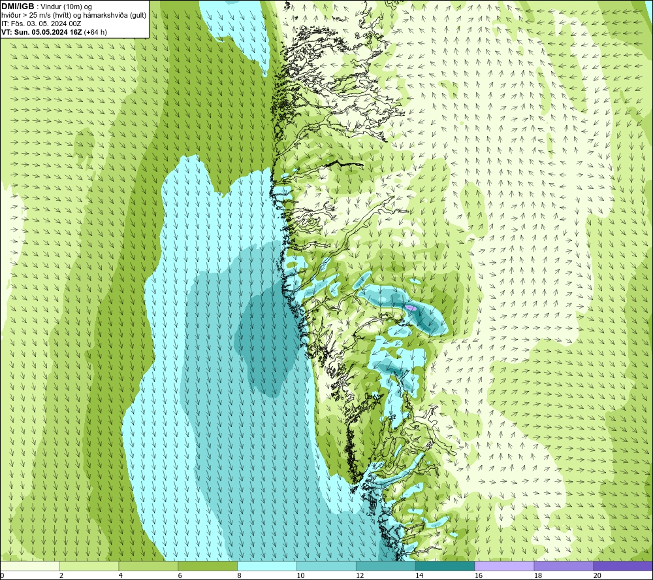Click the 10–12 m/s cyan legend swatch
653x580 pixels.
[326, 566]
